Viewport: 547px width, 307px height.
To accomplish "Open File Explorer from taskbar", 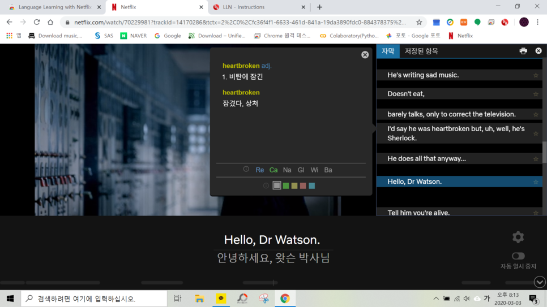I will (x=199, y=299).
